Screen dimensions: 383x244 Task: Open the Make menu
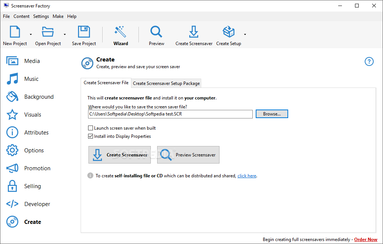[58, 16]
